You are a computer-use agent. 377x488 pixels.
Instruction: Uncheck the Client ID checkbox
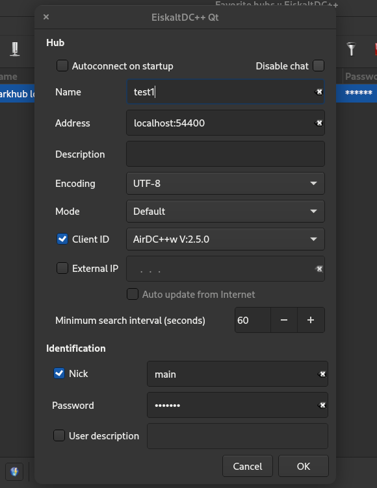point(62,239)
